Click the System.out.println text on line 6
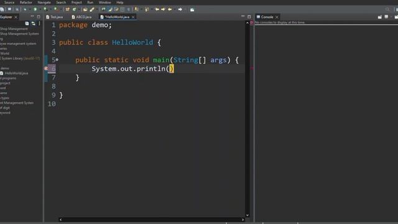The height and width of the screenshot is (224, 398). click(x=128, y=69)
